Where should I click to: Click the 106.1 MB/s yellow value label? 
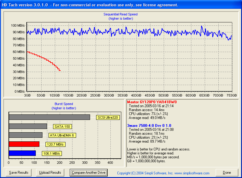coord(52,153)
